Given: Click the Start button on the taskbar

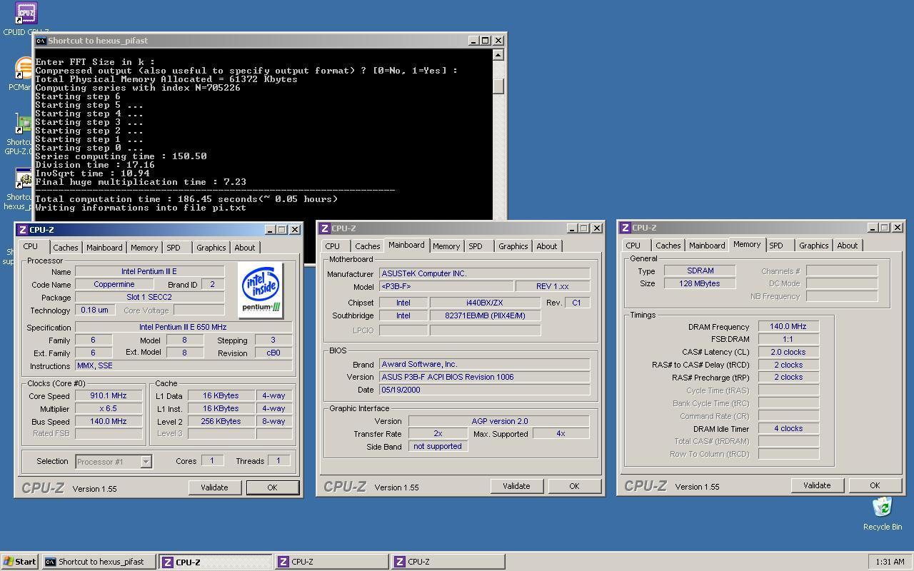Looking at the screenshot, I should 19,562.
